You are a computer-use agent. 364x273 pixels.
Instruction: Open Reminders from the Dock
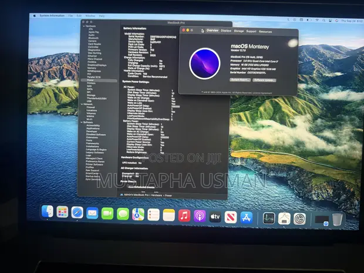[153, 215]
